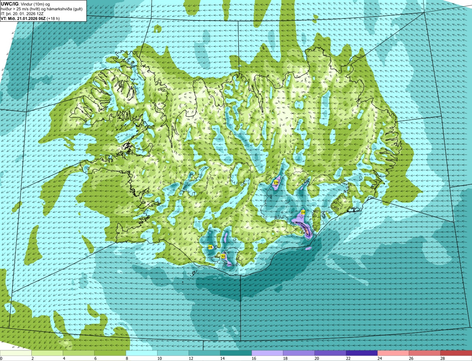The height and width of the screenshot is (361, 472).
Task: Click the 16–18 m/s light lavender swatch
Action: [x=267, y=353]
